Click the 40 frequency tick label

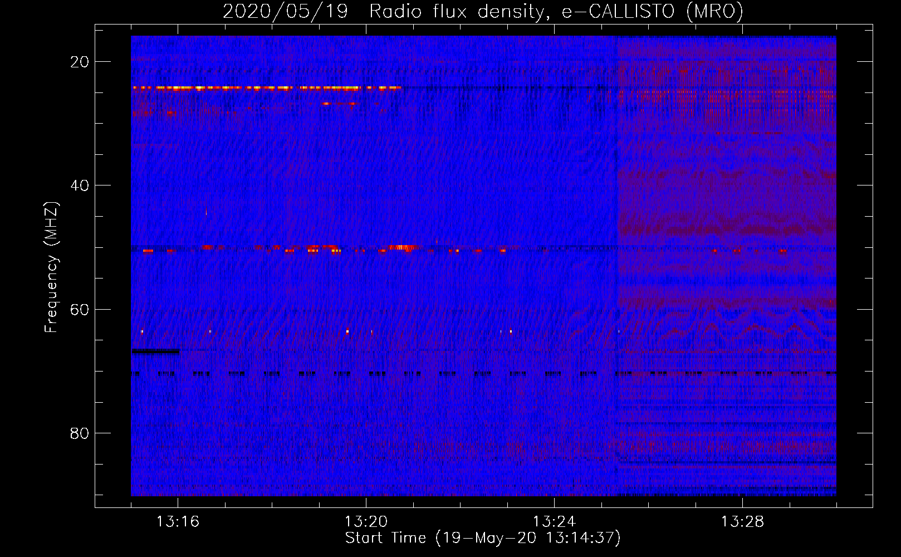[80, 185]
